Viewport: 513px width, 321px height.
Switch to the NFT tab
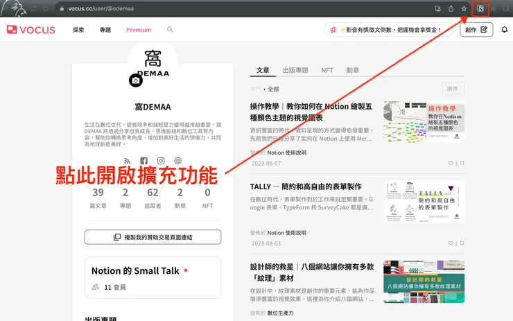click(x=327, y=70)
